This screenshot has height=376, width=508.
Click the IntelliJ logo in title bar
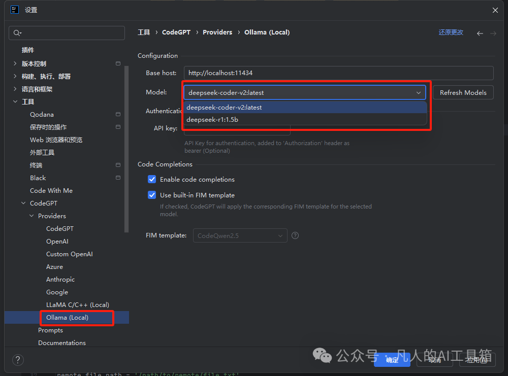click(15, 10)
